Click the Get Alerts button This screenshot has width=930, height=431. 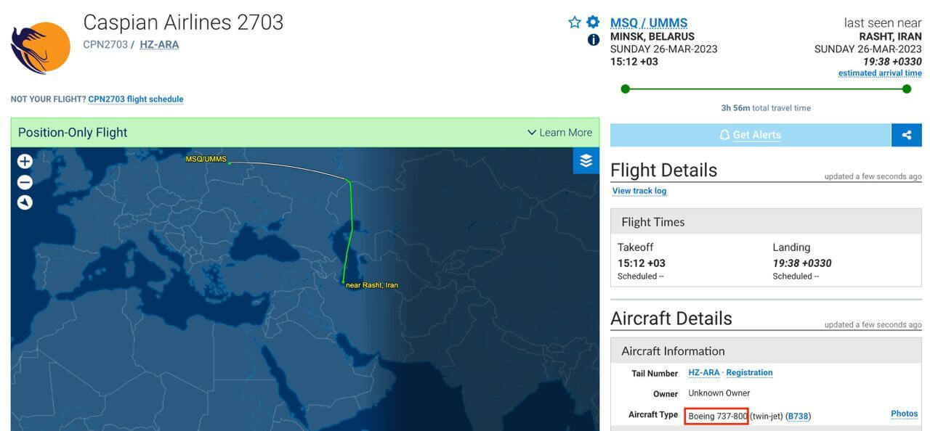point(750,135)
